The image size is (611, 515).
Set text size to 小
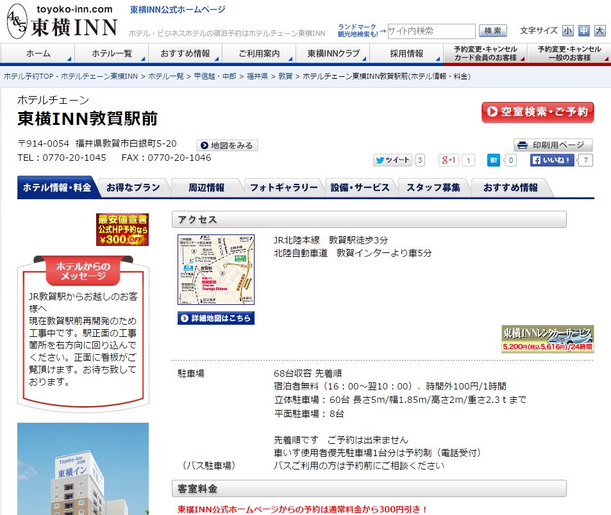(x=568, y=31)
